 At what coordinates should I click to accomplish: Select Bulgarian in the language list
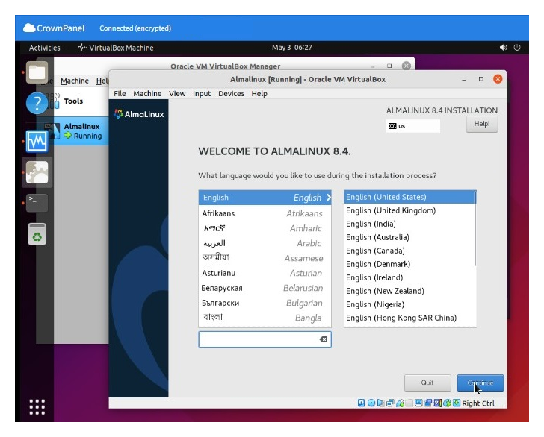[265, 303]
